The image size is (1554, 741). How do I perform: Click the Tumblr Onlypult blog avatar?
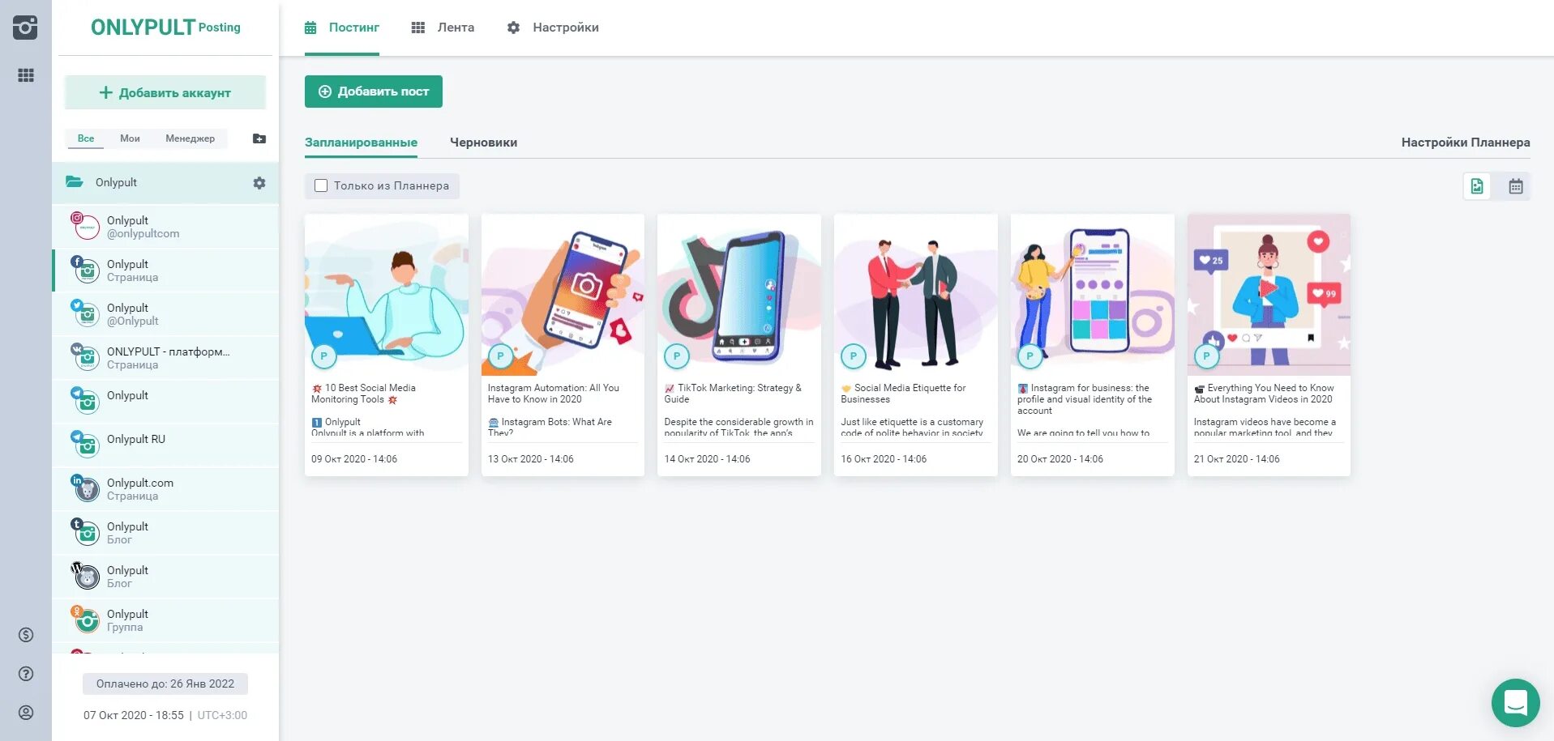point(86,533)
